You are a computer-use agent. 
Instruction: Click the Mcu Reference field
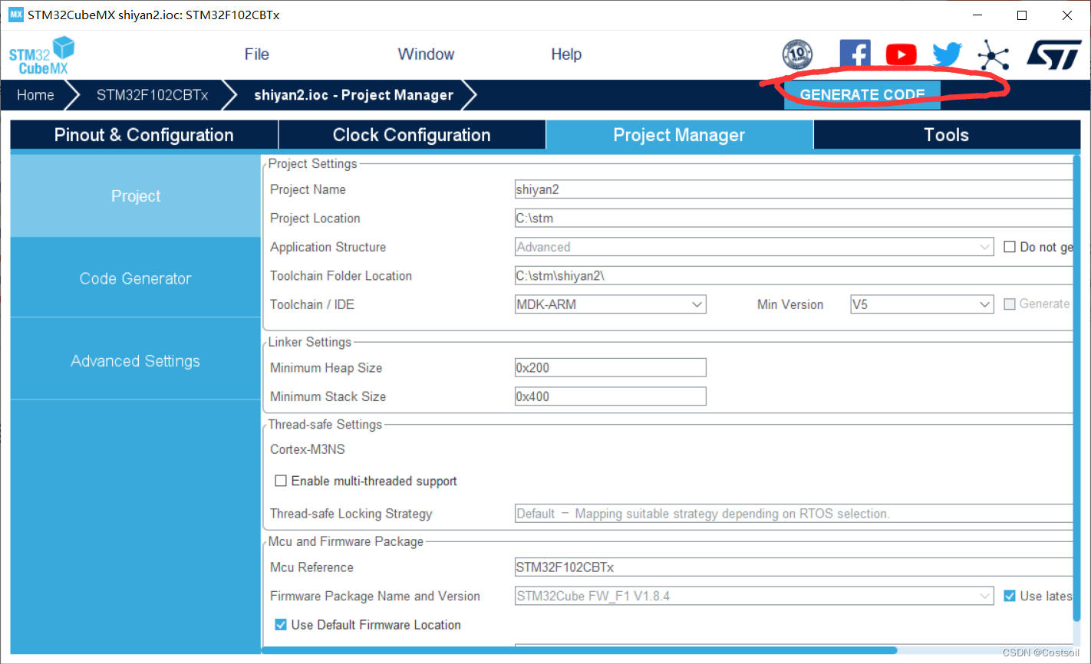tap(793, 567)
